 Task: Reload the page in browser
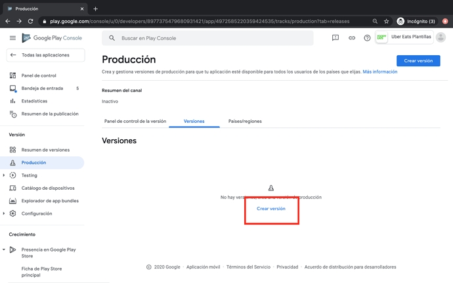point(30,21)
